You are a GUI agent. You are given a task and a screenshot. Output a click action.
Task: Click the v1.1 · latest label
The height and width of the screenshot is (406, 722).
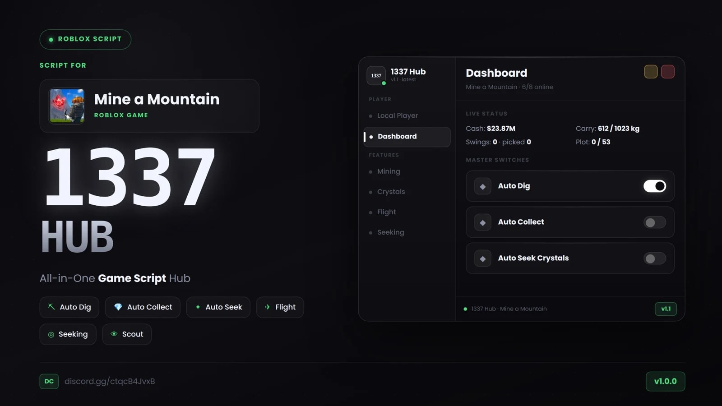coord(403,80)
